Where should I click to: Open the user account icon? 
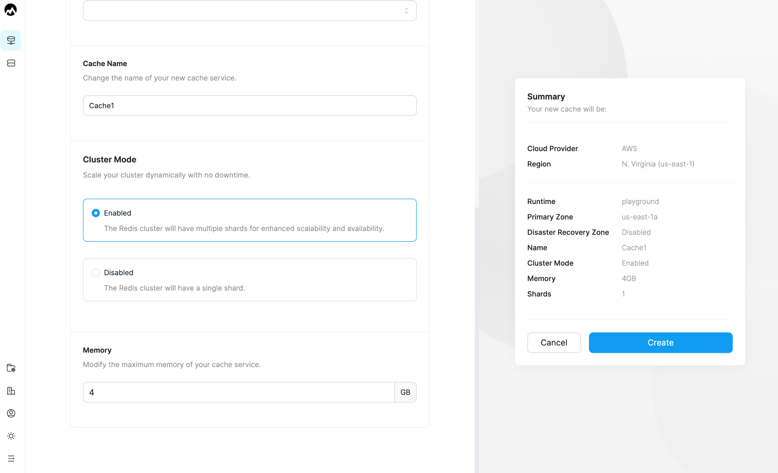[x=11, y=413]
